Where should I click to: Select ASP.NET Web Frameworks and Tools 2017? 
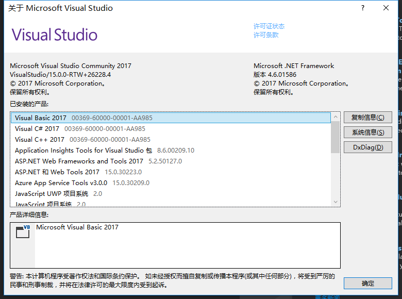171,161
